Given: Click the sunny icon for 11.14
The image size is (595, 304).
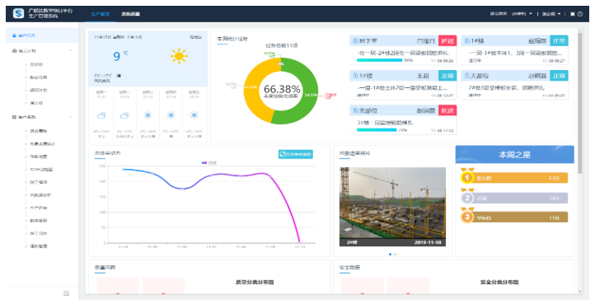Looking at the screenshot, I should pyautogui.click(x=171, y=115).
